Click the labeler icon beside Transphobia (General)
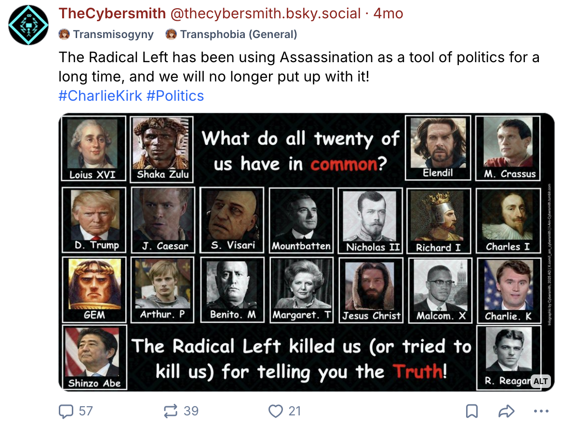The height and width of the screenshot is (426, 563). 171,35
